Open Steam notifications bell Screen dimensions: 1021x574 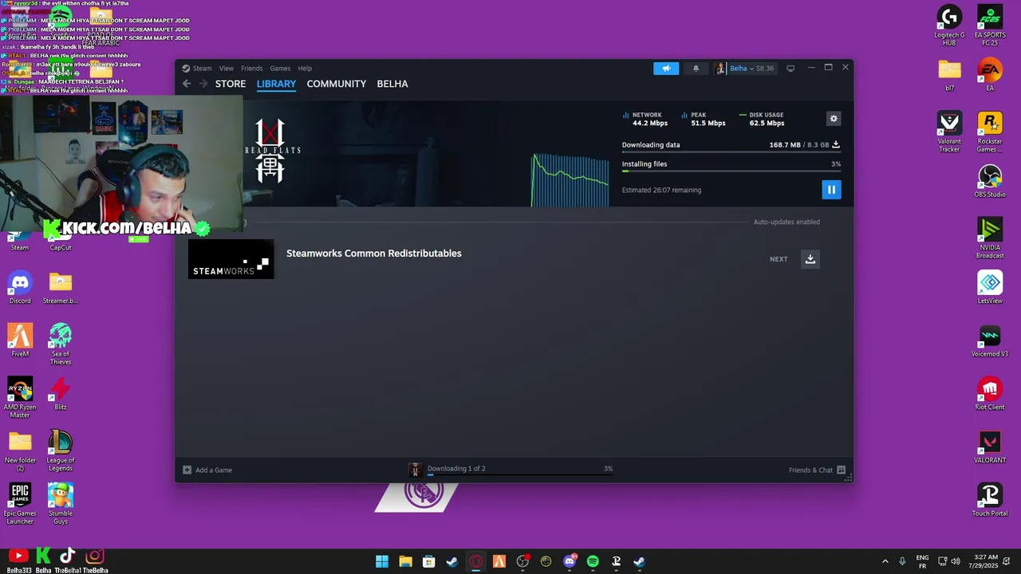pyautogui.click(x=696, y=69)
